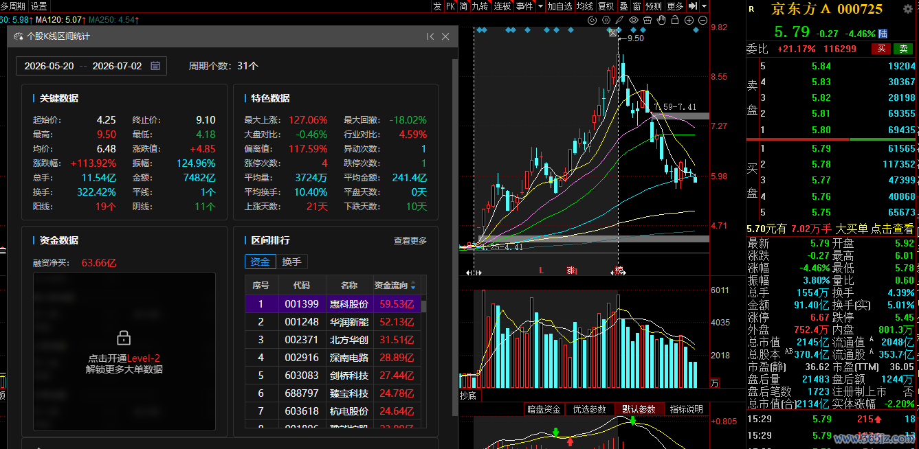Close the 个股K线区间统计 panel
Screen dimensions: 919x449
445,36
